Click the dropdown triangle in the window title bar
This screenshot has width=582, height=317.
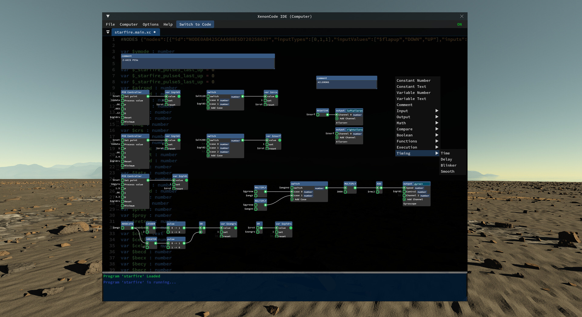tap(108, 16)
